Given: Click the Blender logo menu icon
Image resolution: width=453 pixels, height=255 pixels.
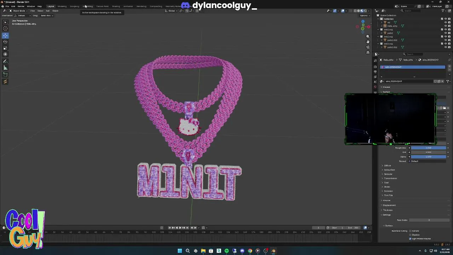Looking at the screenshot, I should (2, 6).
